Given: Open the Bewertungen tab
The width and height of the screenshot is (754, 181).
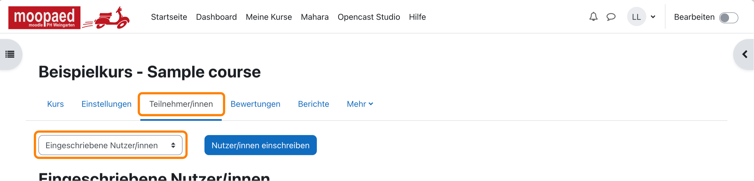Looking at the screenshot, I should (255, 104).
